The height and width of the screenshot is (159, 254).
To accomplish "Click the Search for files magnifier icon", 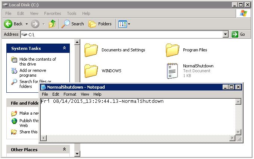I will pyautogui.click(x=14, y=82).
